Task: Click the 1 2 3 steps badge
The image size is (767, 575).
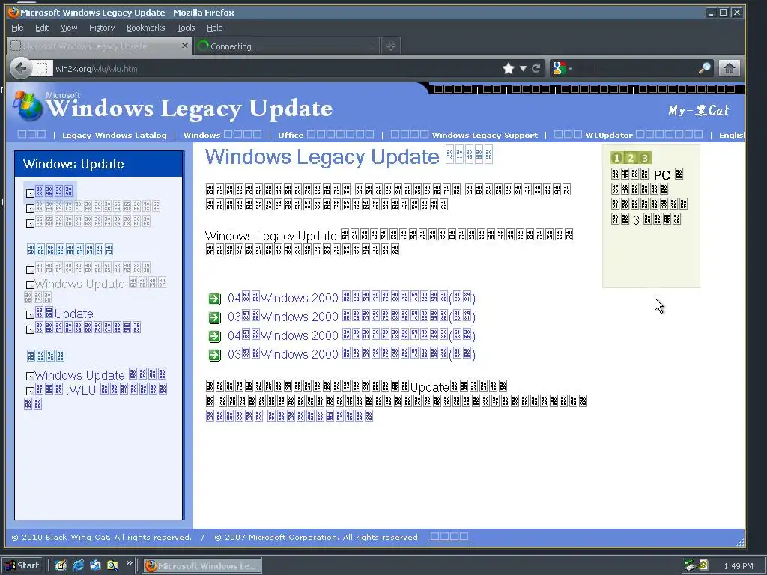Action: (631, 157)
